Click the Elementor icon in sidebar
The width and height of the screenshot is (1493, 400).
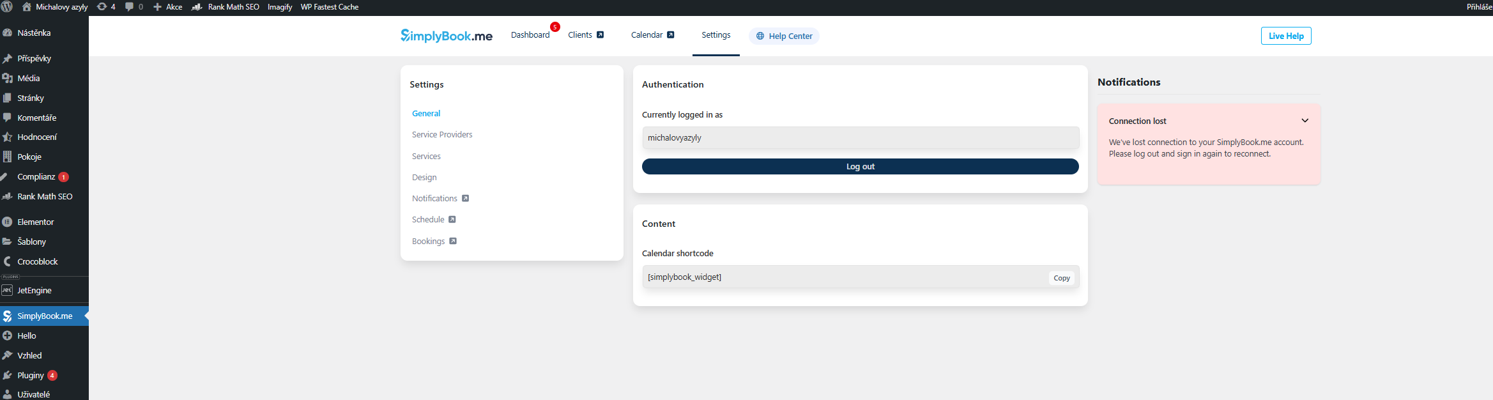tap(7, 222)
